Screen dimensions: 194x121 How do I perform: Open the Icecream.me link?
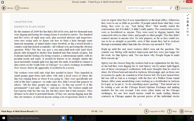(x=186, y=8)
